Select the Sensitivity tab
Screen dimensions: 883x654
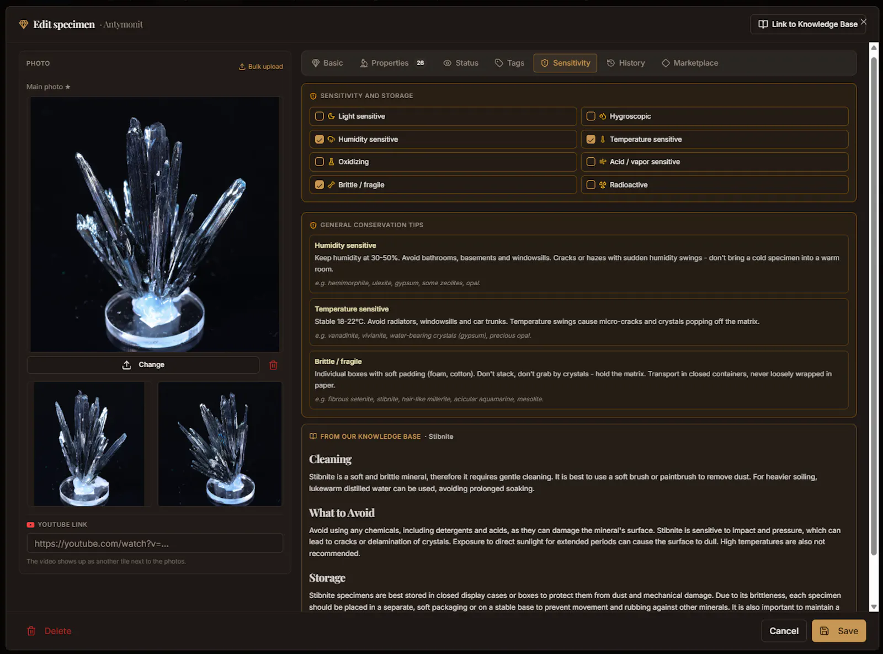coord(565,63)
